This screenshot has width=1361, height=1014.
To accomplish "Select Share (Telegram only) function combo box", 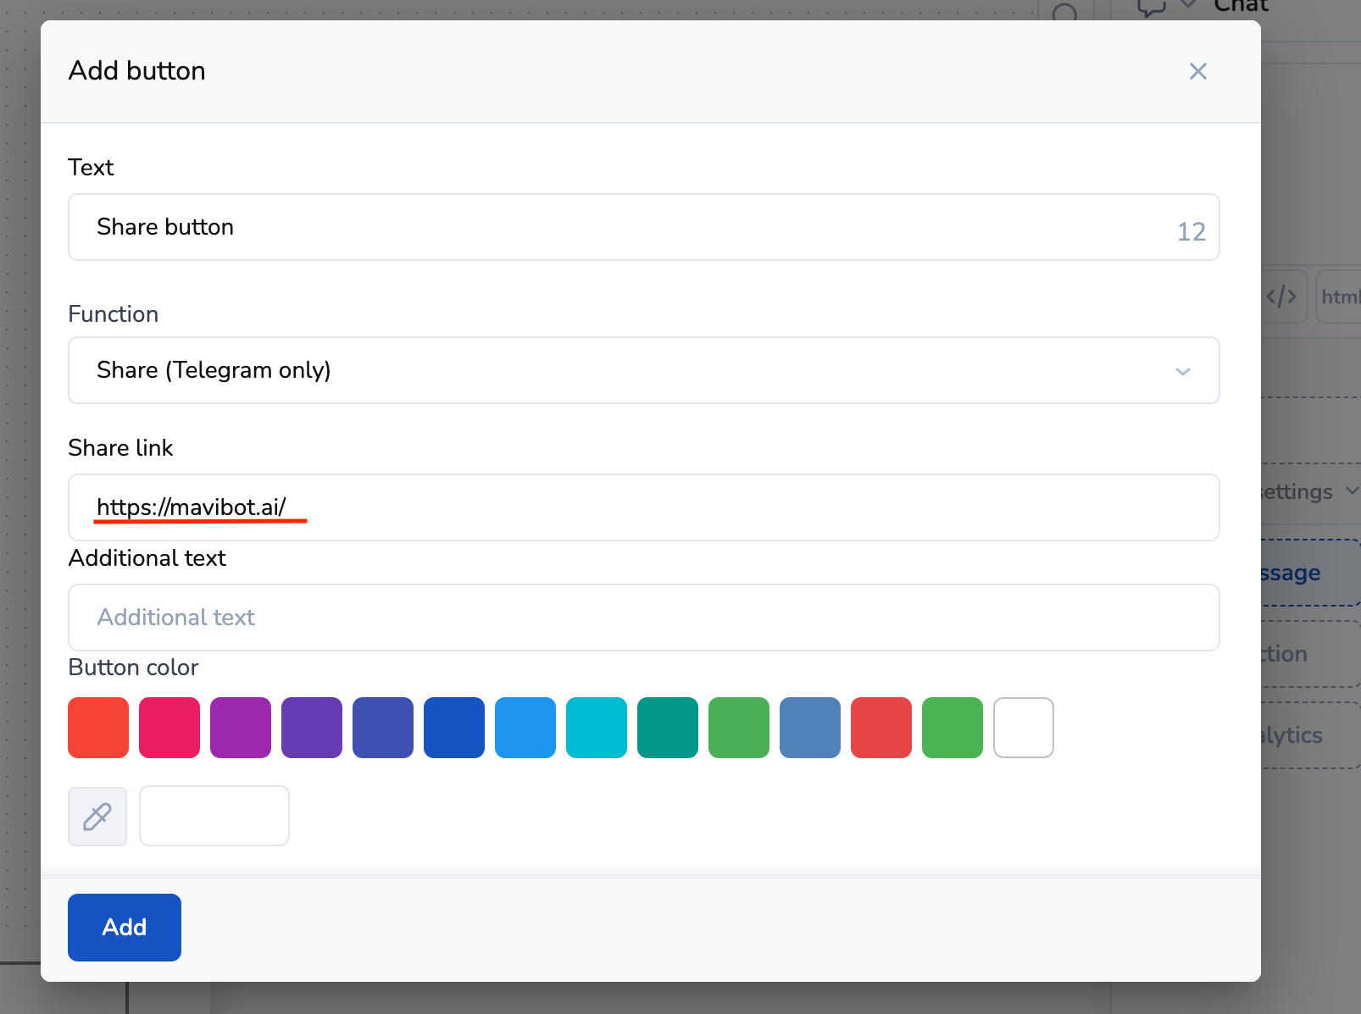I will (627, 370).
